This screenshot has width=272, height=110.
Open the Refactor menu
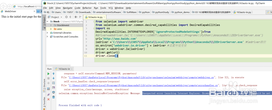pyautogui.click(x=87, y=8)
